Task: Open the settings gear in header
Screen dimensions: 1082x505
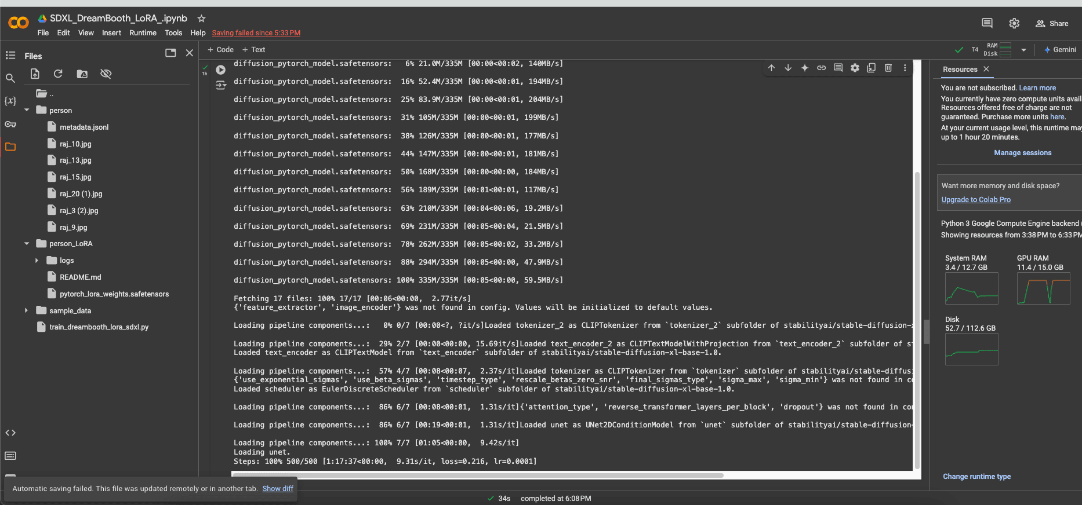Action: click(x=1014, y=23)
